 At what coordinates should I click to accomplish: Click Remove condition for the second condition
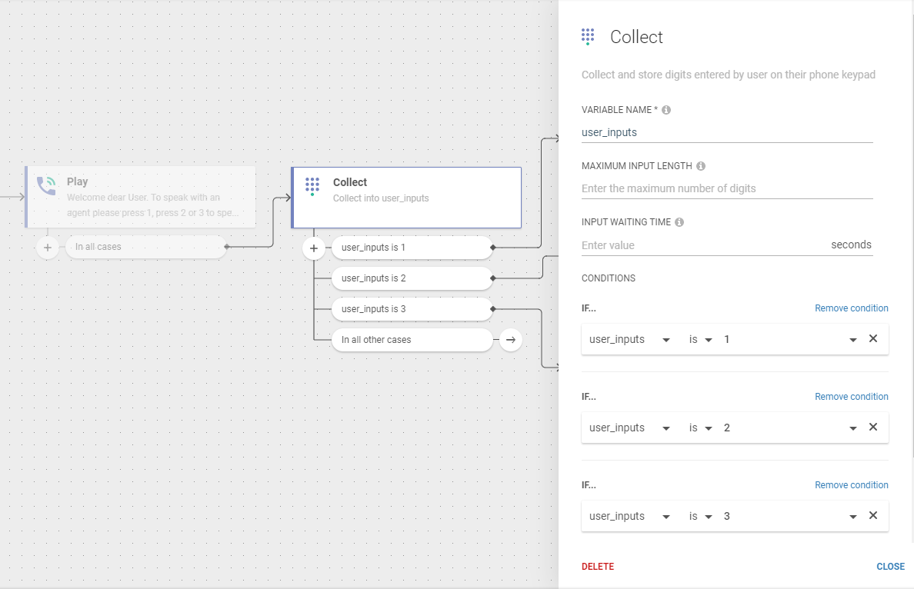click(x=851, y=397)
